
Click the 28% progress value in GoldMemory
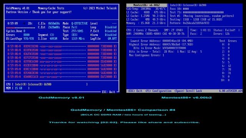(30, 23)
